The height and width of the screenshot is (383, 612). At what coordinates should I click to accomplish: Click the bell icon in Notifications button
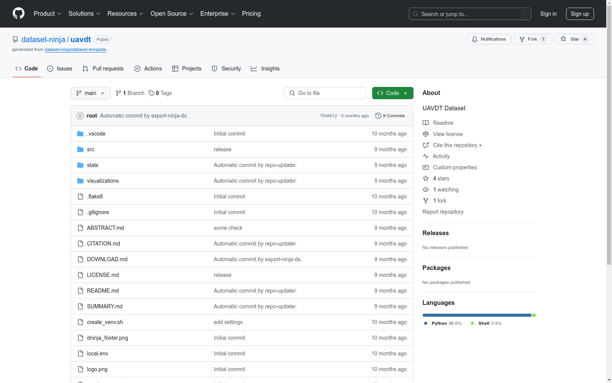click(475, 39)
